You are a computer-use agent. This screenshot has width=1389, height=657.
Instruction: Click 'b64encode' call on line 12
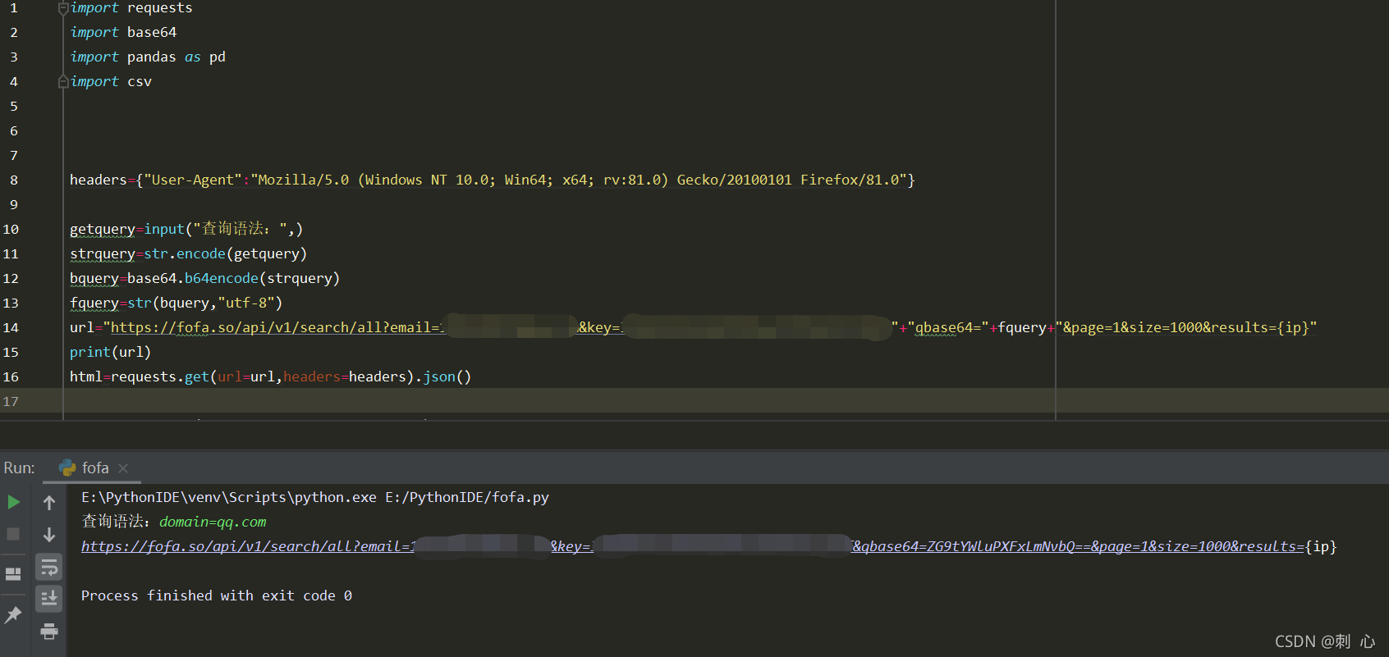click(222, 278)
